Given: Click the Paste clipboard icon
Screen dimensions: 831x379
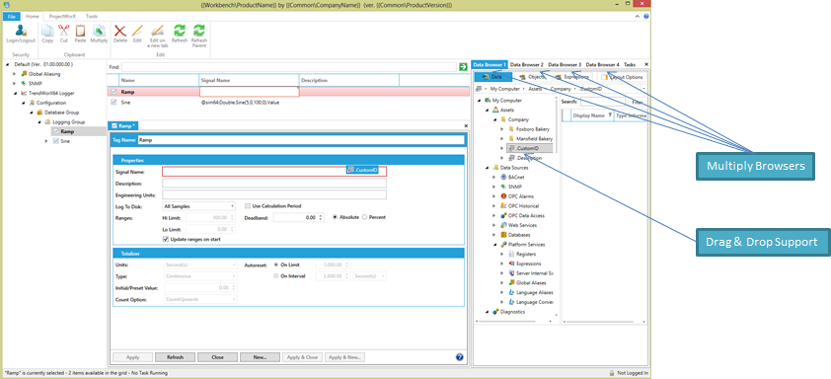Looking at the screenshot, I should coord(80,31).
